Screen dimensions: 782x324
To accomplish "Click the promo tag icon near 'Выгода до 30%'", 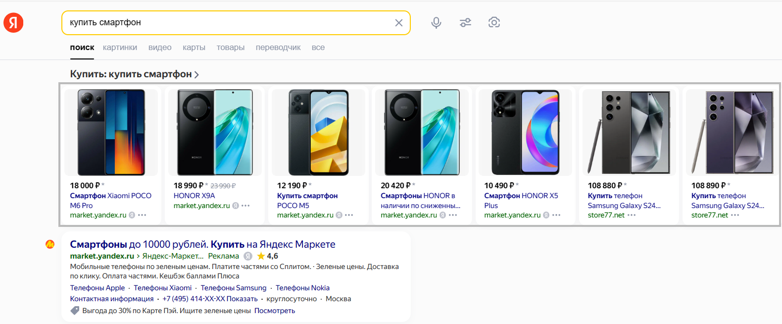I will click(x=75, y=311).
